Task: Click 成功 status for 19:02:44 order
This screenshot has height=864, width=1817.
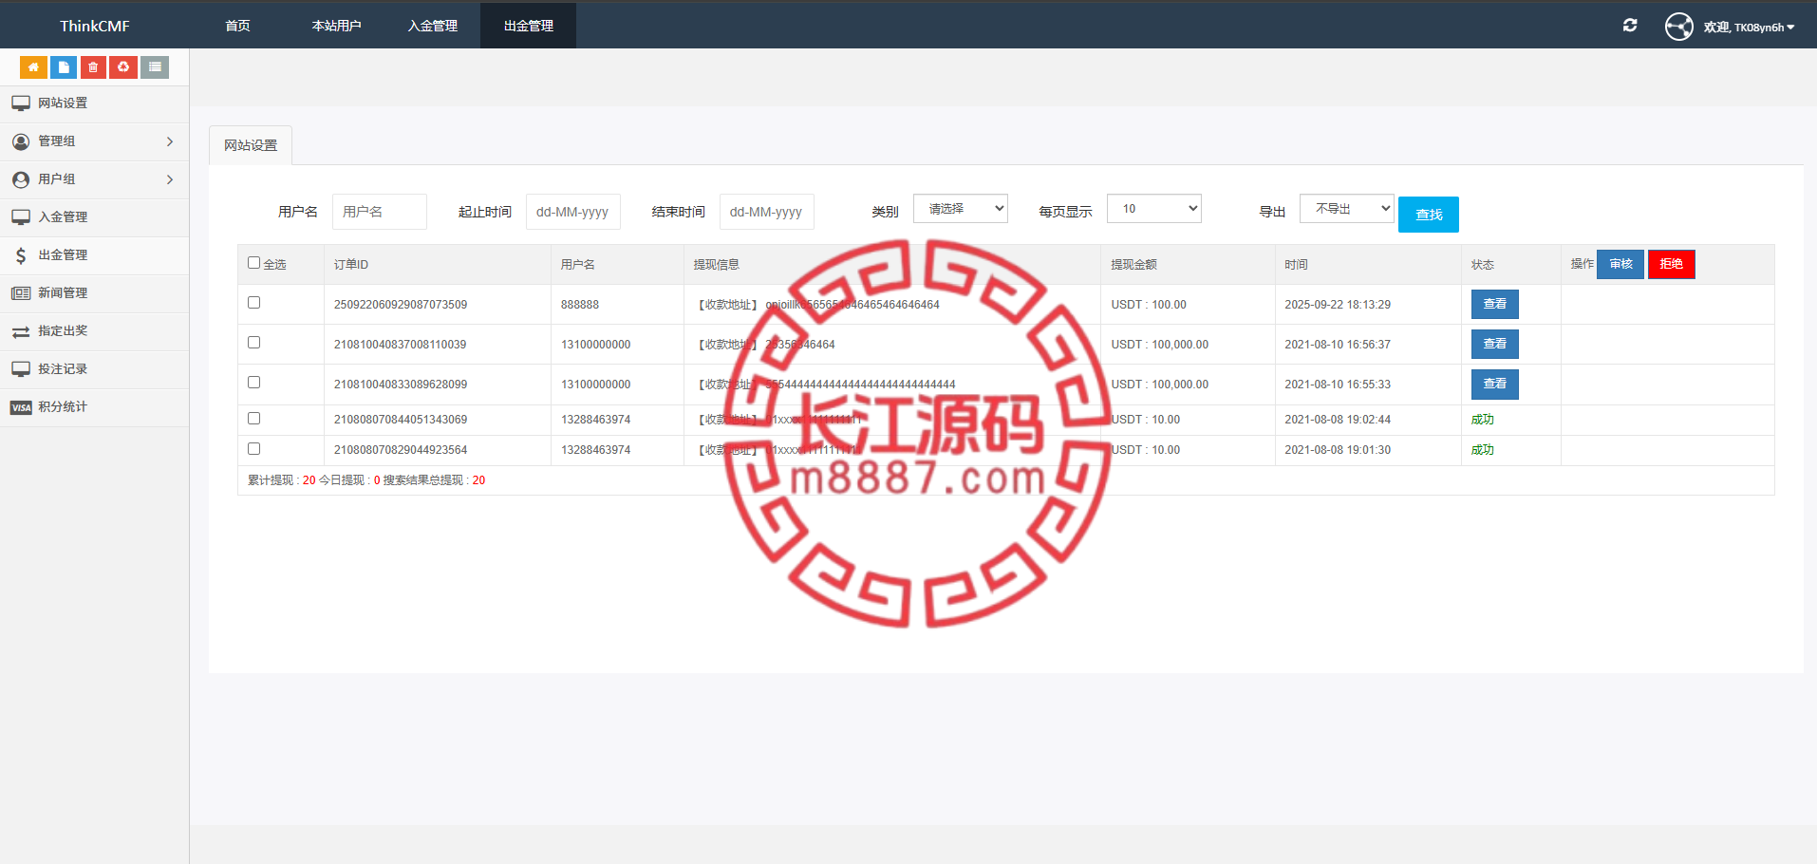Action: coord(1483,420)
